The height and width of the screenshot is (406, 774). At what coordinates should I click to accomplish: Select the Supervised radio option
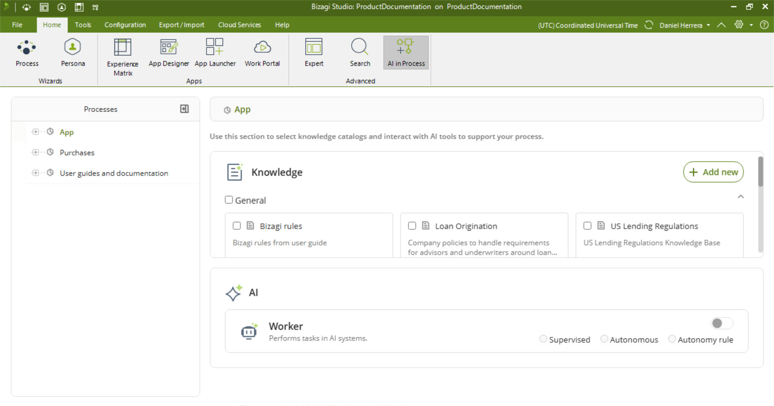(543, 339)
